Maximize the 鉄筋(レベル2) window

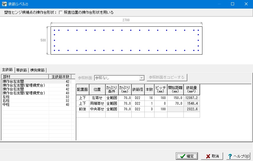point(233,4)
